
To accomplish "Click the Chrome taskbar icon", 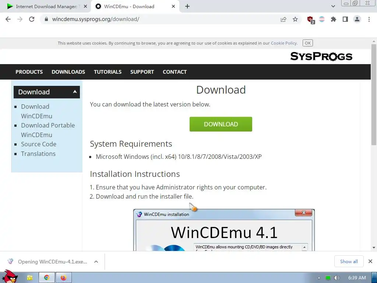I will pos(47,278).
